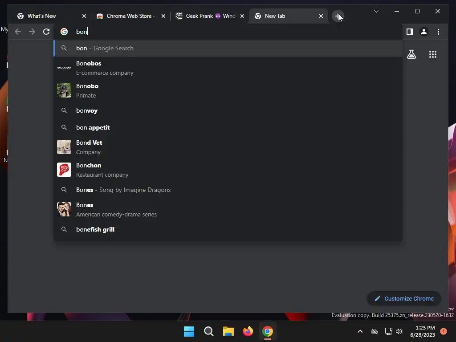Open taskbar Search
Viewport: 456px width, 342px height.
point(208,331)
